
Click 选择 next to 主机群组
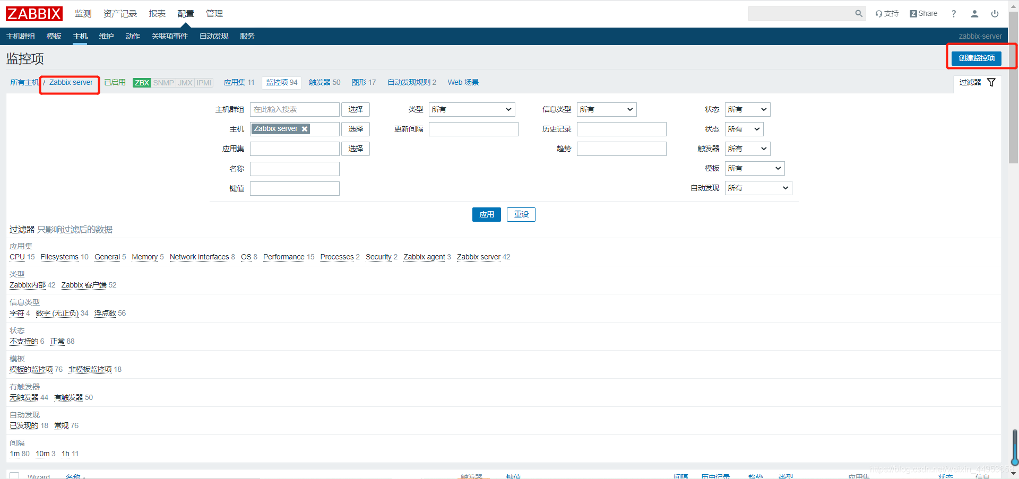356,110
